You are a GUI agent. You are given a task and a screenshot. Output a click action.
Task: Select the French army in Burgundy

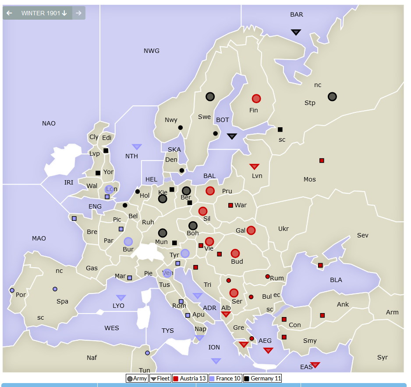128,241
